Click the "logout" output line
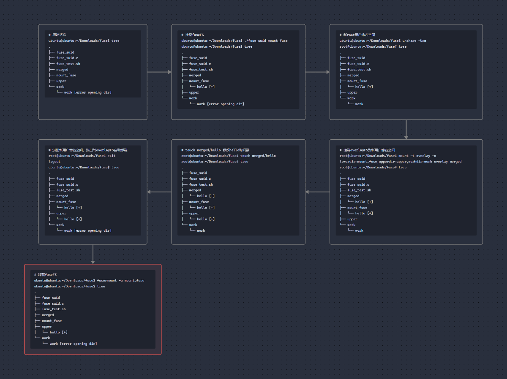Screen dimensions: 507x379 pos(55,162)
